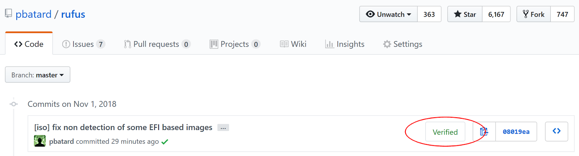The height and width of the screenshot is (156, 579).
Task: View the Insights tab
Action: point(345,44)
